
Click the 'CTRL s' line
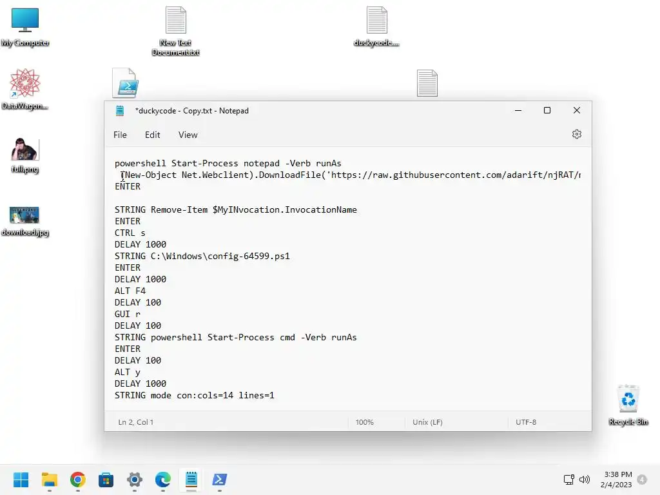point(130,233)
